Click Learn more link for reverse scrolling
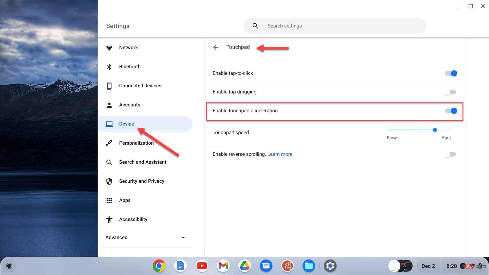 pos(280,154)
